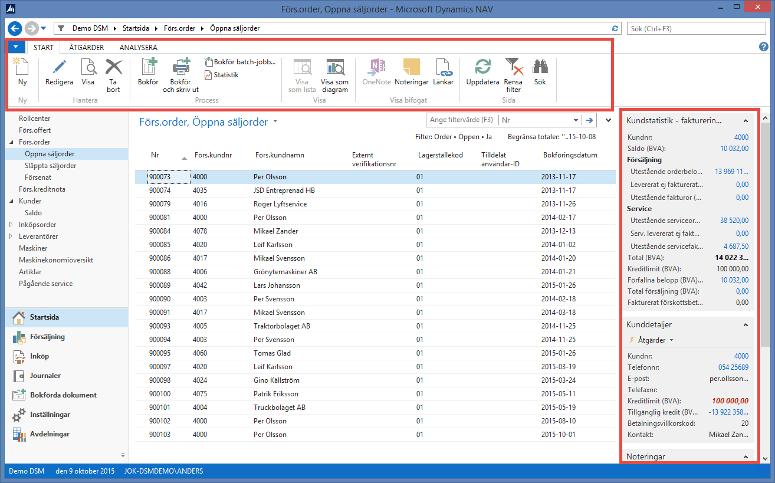Collapse the Noteringar factbox
Viewport: 775px width, 483px height.
[x=746, y=457]
